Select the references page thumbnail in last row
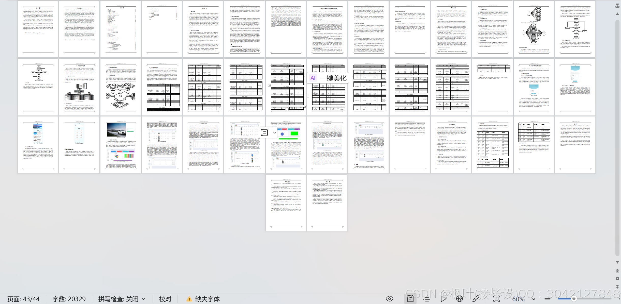Viewport: 621px width, 304px height. pos(286,202)
